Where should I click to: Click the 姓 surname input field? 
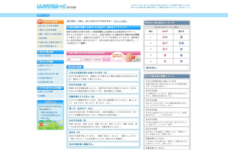(x=76, y=59)
